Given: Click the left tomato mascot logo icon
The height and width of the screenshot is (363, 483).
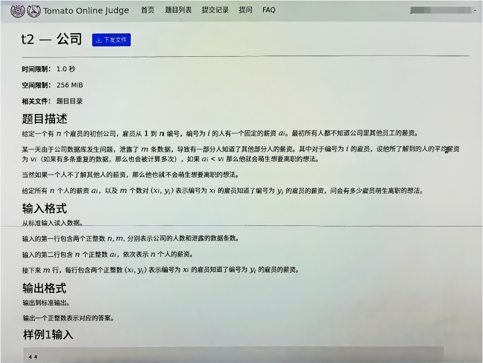Looking at the screenshot, I should tap(17, 10).
